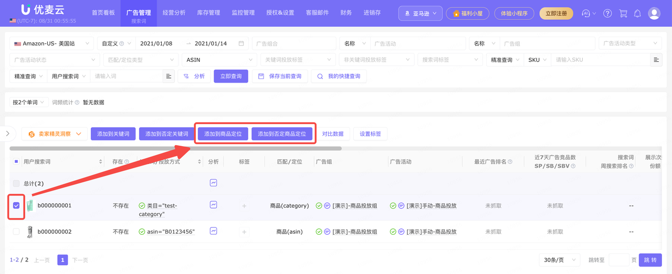This screenshot has width=672, height=274.
Task: Open the 广告活动状态 dropdown
Action: pyautogui.click(x=54, y=60)
